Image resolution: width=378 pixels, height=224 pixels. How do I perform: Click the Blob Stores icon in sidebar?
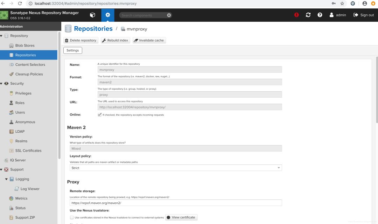click(x=11, y=45)
